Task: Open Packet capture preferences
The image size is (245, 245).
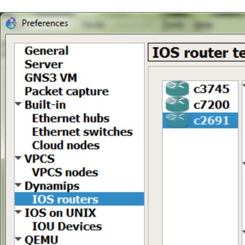Action: click(x=67, y=92)
